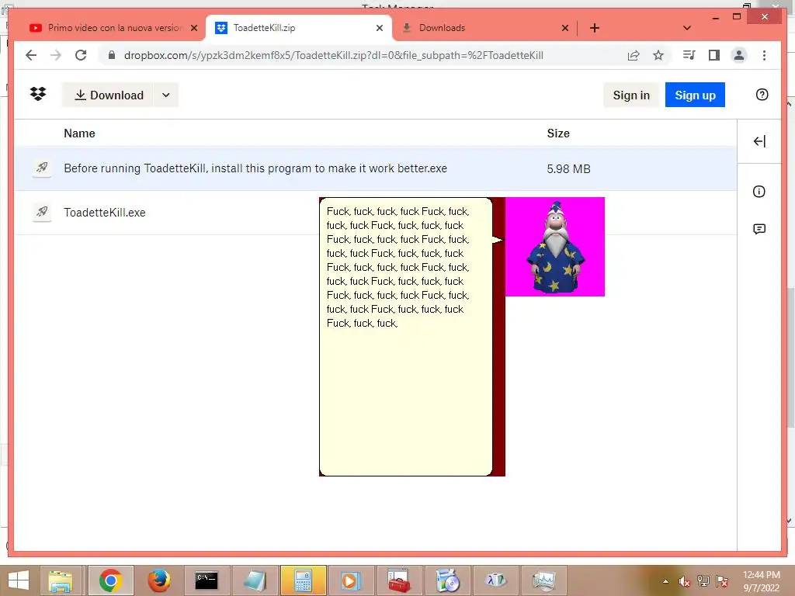The height and width of the screenshot is (596, 795).
Task: Click the browser forward arrow
Action: coord(56,55)
